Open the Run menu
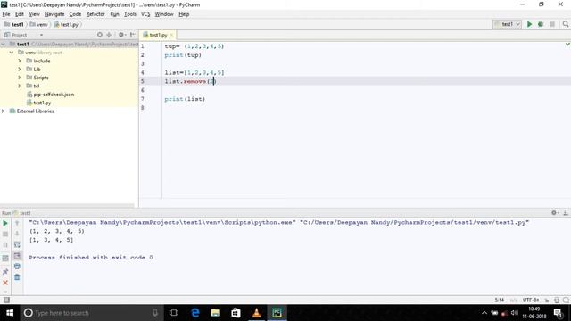Screen dimensions: 571x321 click(x=114, y=14)
